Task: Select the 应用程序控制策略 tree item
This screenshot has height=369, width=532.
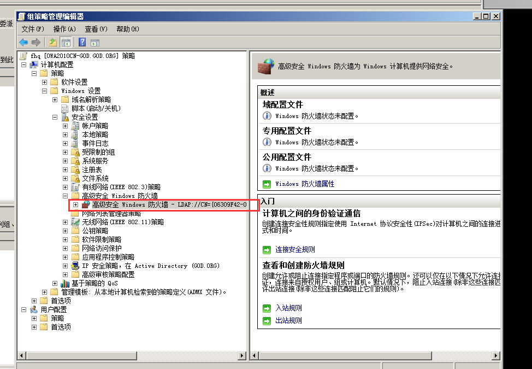Action: (x=108, y=257)
